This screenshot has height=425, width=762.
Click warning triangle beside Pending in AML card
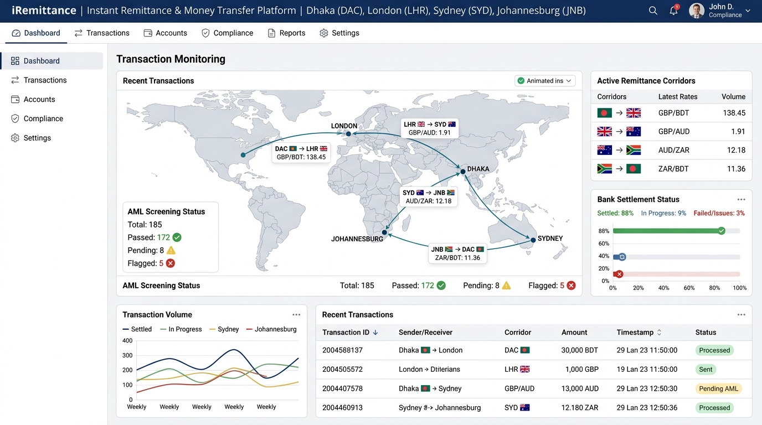tap(171, 250)
